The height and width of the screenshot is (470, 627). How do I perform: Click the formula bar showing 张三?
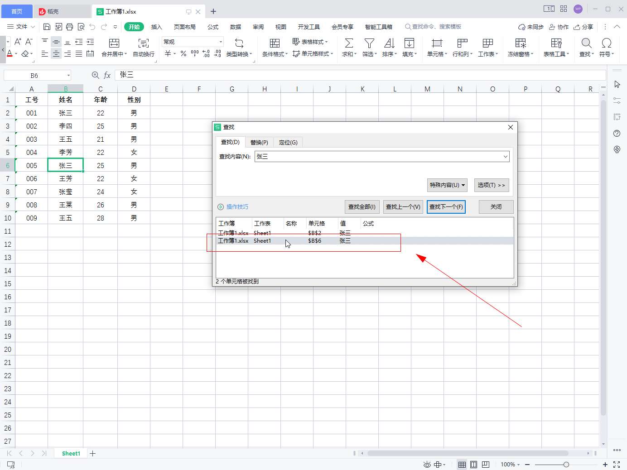[x=360, y=75]
